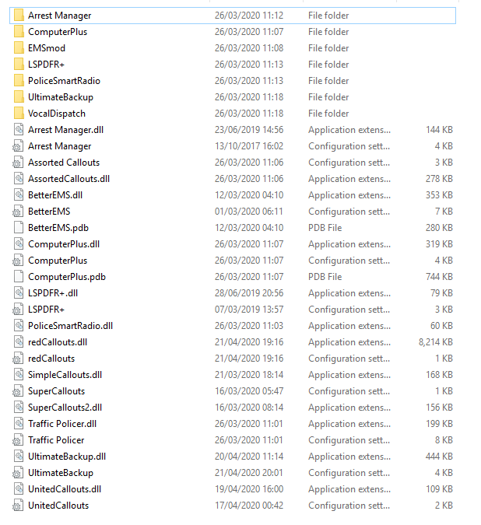This screenshot has width=481, height=525.
Task: Select the Assorted Callouts config file icon
Action: pyautogui.click(x=18, y=163)
